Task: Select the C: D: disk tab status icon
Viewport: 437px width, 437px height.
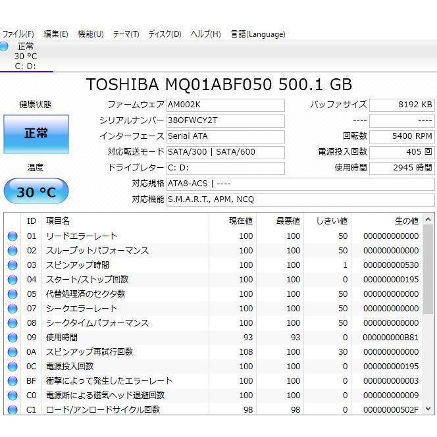Action: 4,46
